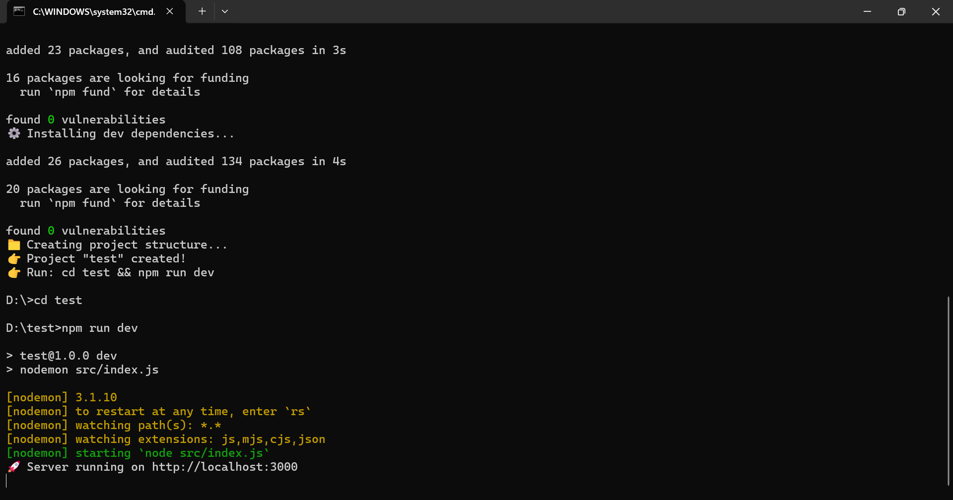The width and height of the screenshot is (953, 500).
Task: Close the terminal window
Action: (936, 11)
